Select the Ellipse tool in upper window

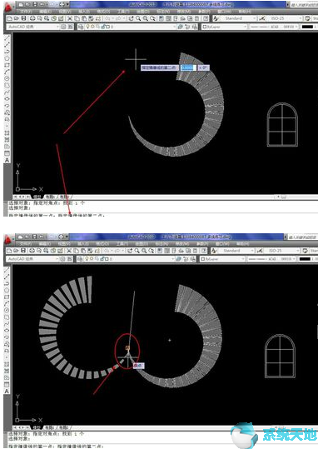click(7, 99)
